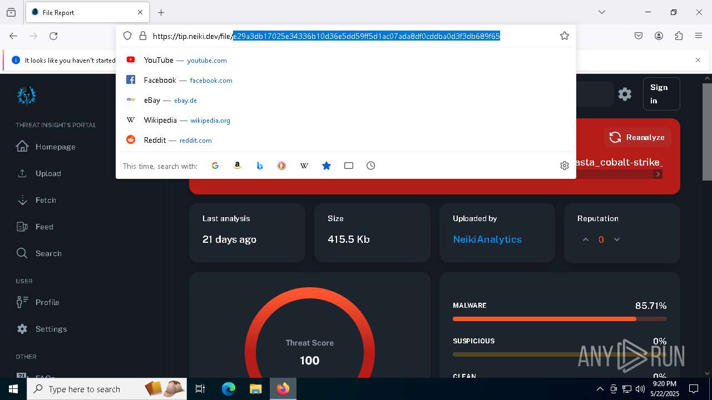Select Wikipedia suggestion

click(x=345, y=120)
